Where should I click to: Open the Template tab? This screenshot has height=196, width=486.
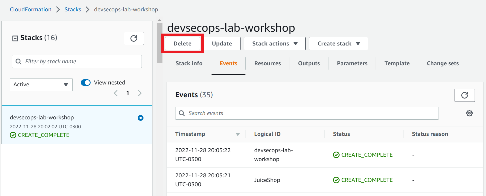397,63
